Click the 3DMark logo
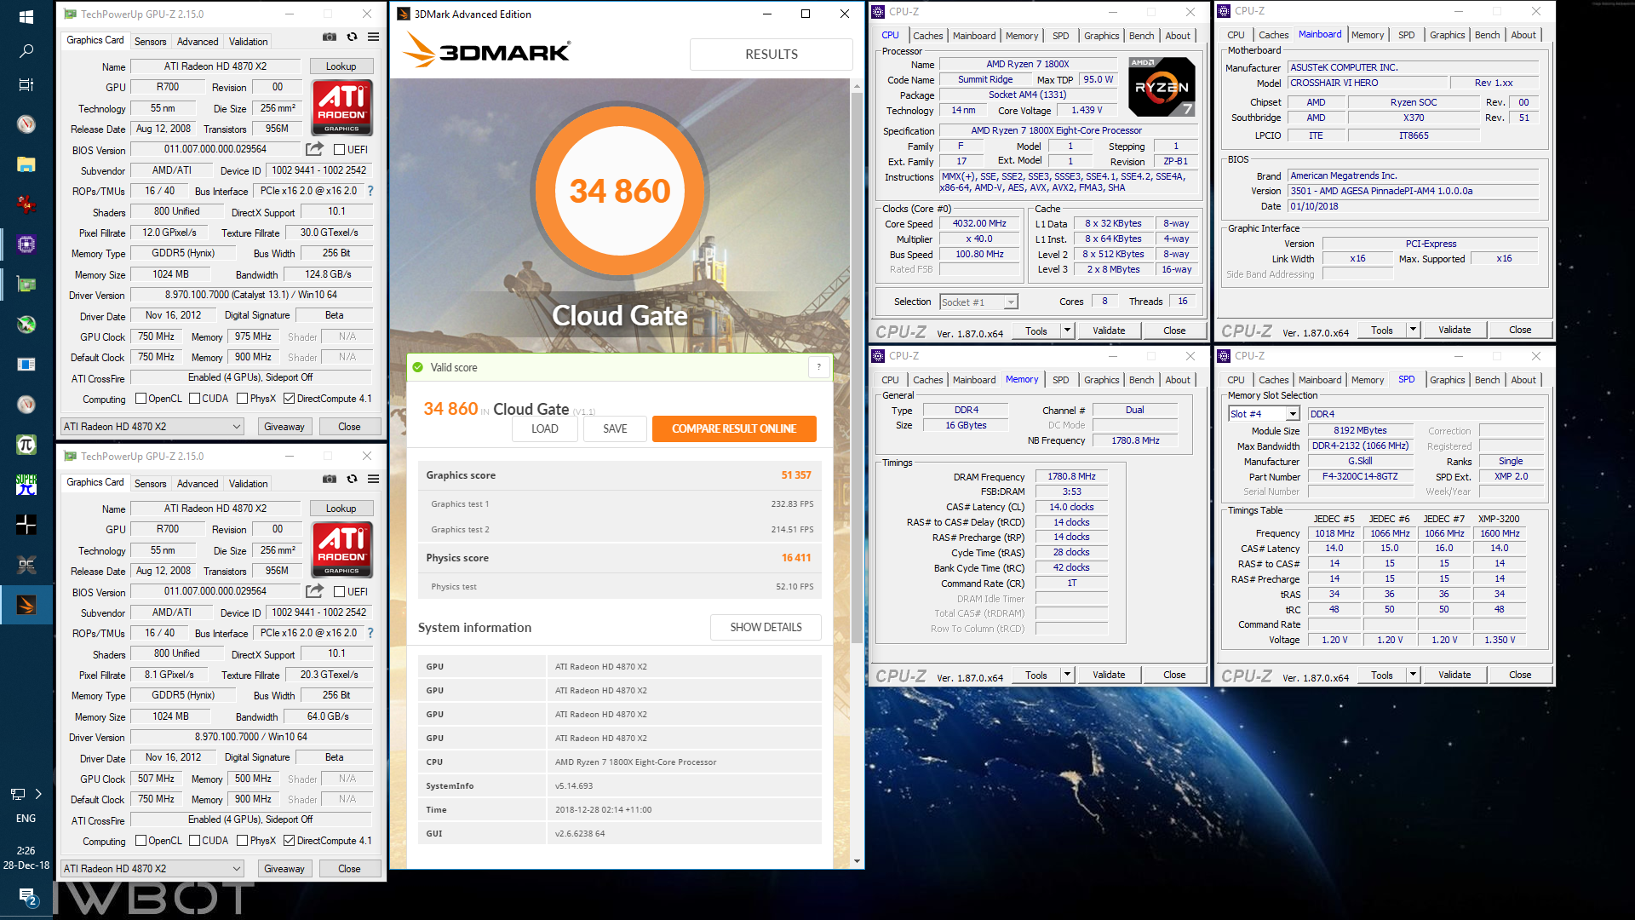The width and height of the screenshot is (1635, 920). pos(487,51)
